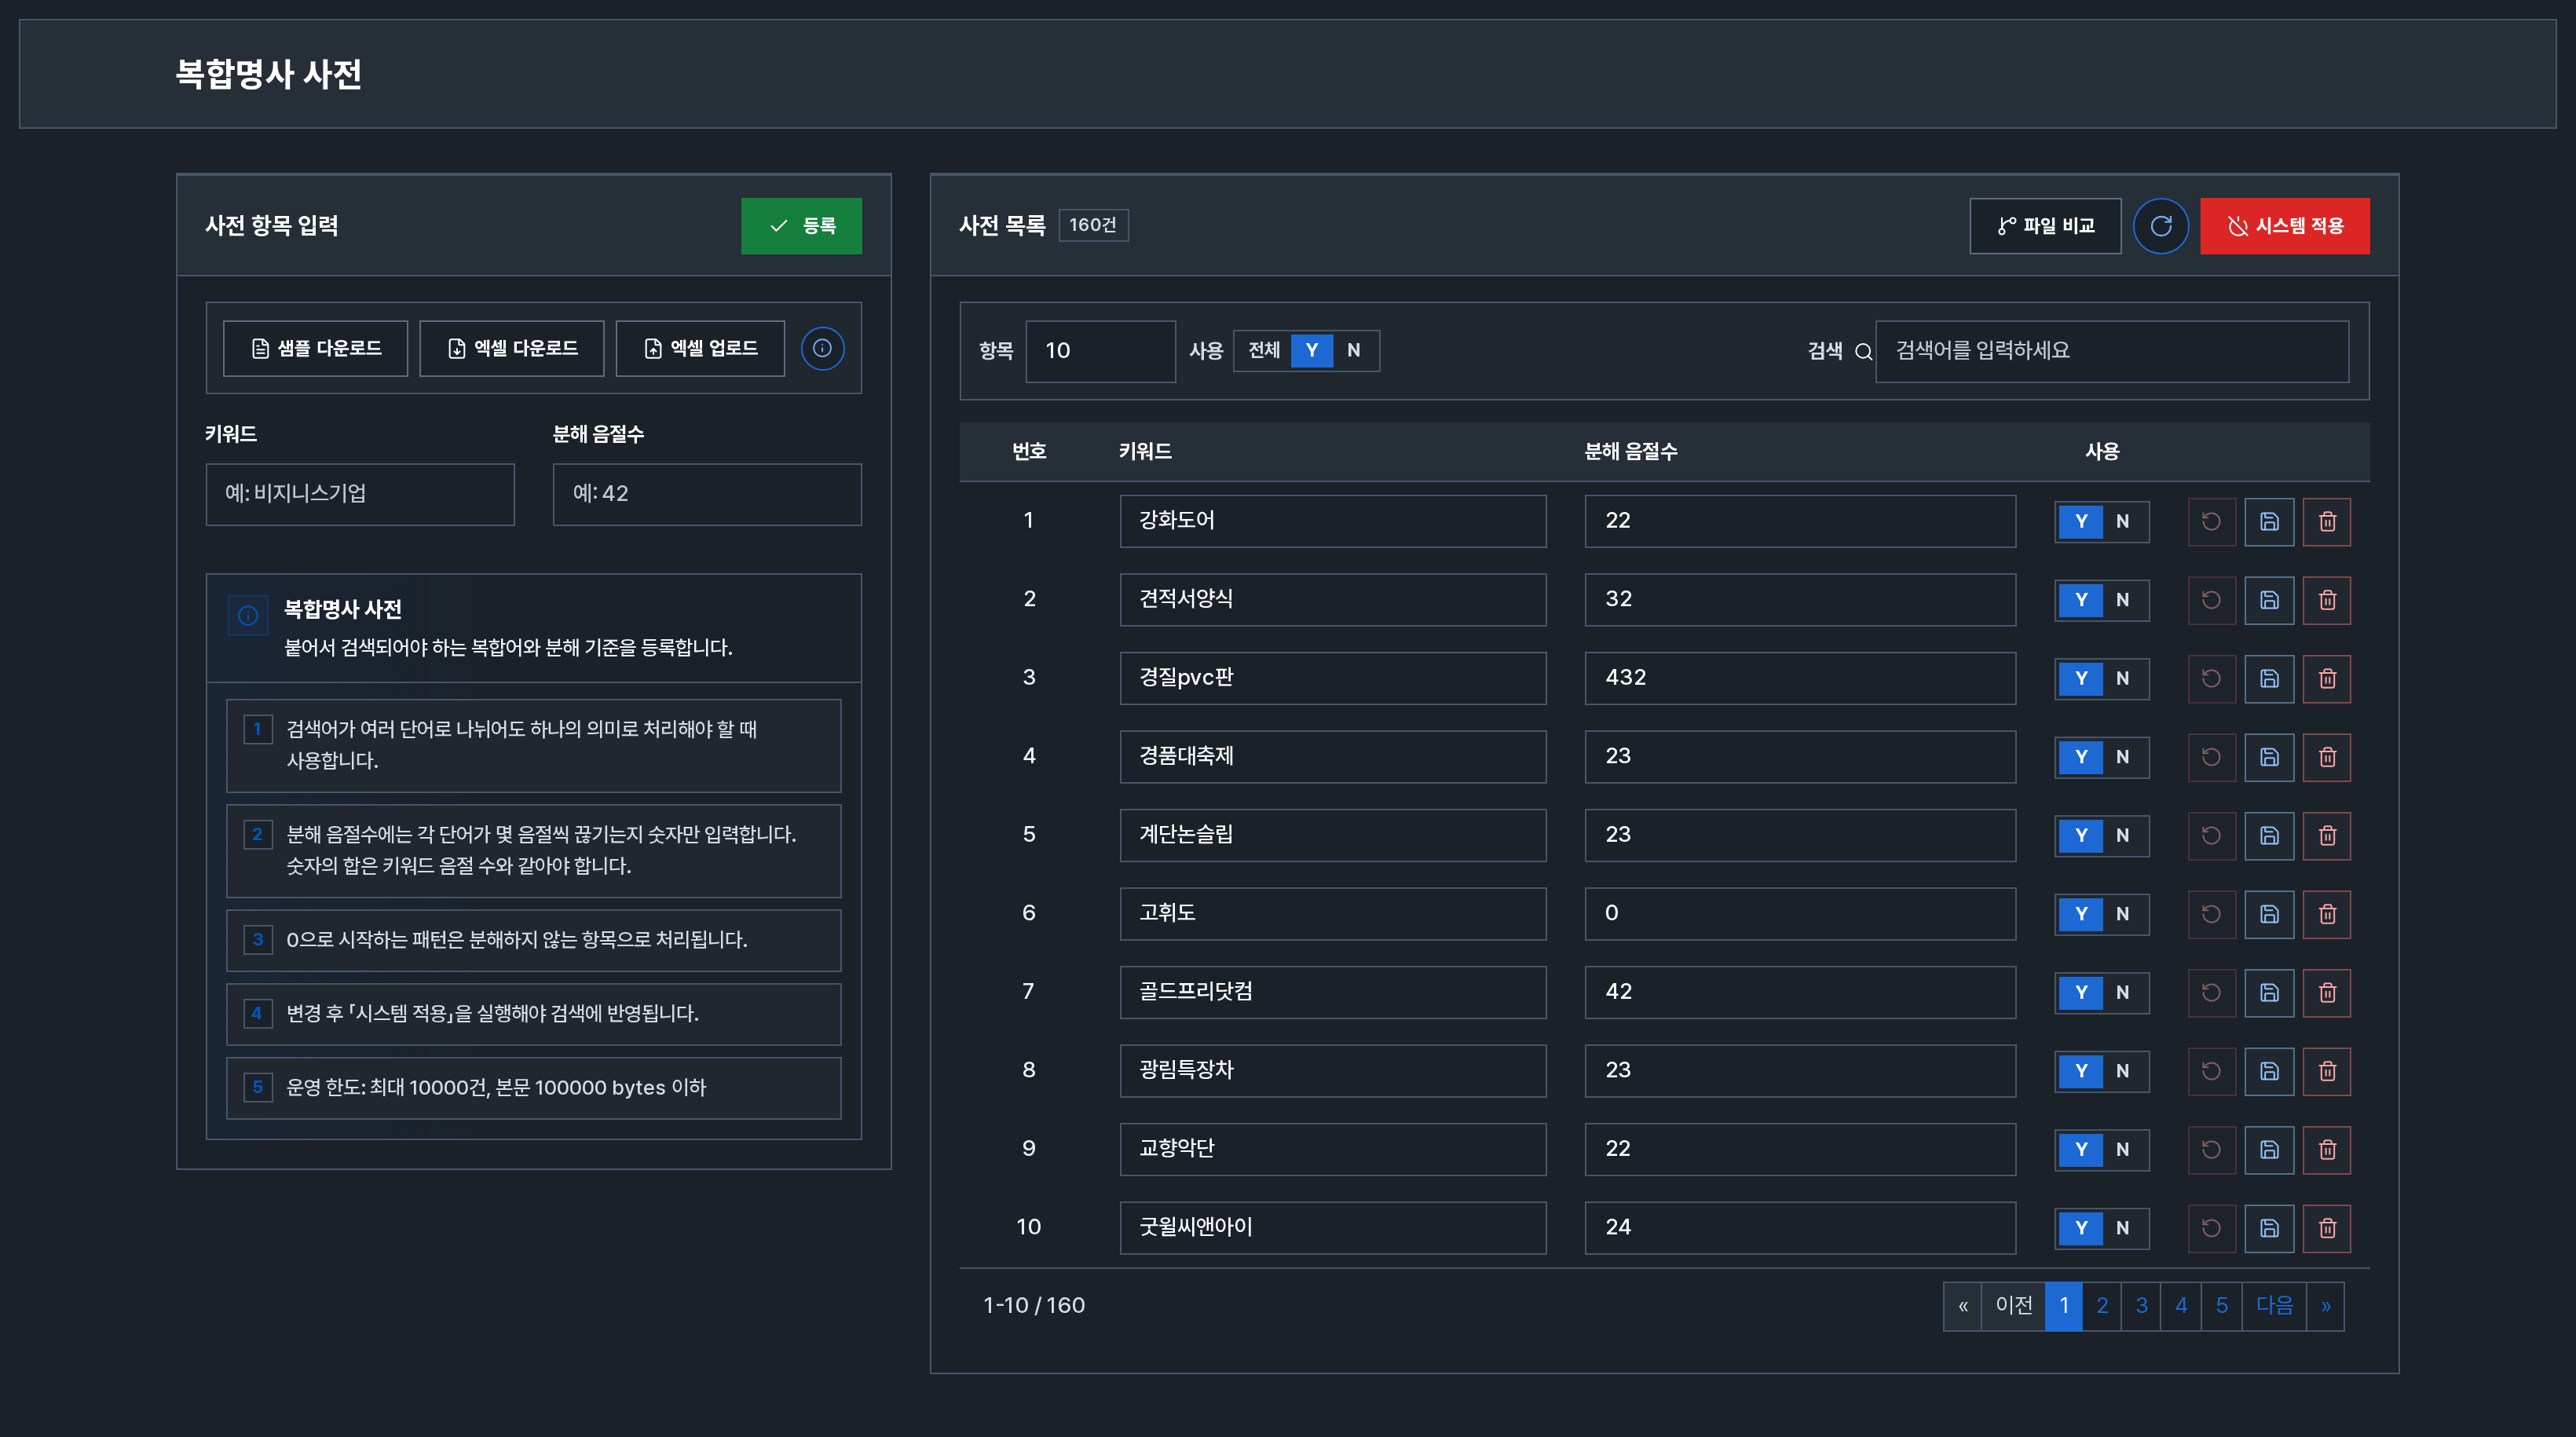
Task: Save the 고휘도 row
Action: click(2269, 914)
